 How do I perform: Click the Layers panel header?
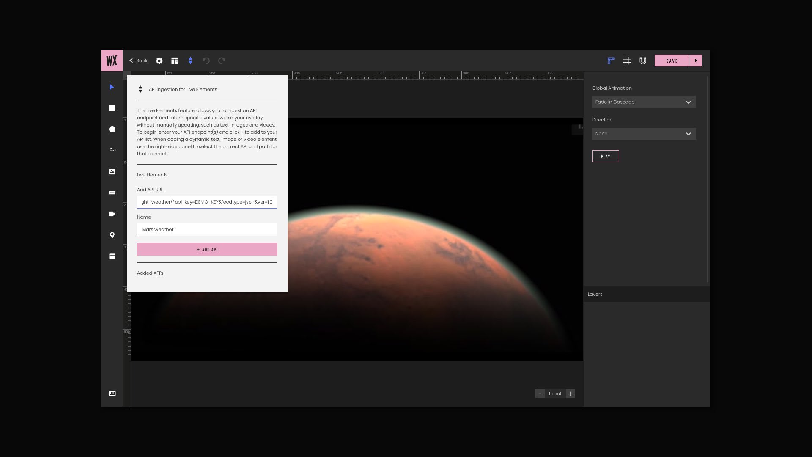[647, 294]
